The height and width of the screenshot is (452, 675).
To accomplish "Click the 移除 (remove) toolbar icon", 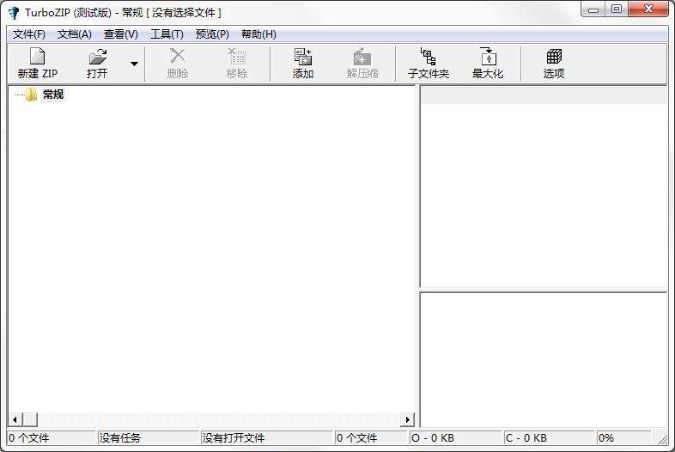I will pyautogui.click(x=237, y=57).
